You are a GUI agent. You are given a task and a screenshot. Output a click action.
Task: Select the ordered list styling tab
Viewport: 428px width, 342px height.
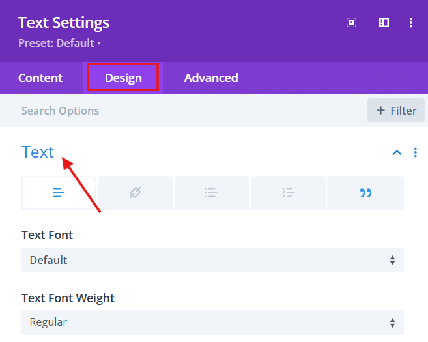[288, 193]
